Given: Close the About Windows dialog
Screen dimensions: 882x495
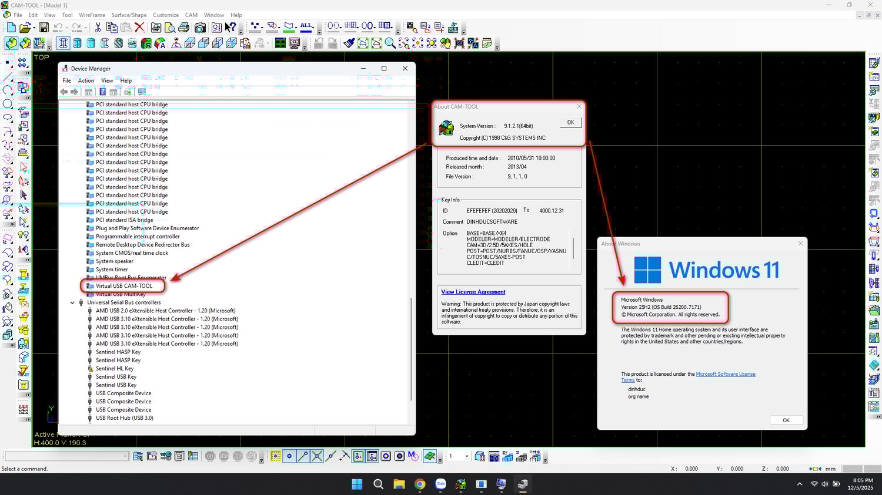Looking at the screenshot, I should [800, 244].
